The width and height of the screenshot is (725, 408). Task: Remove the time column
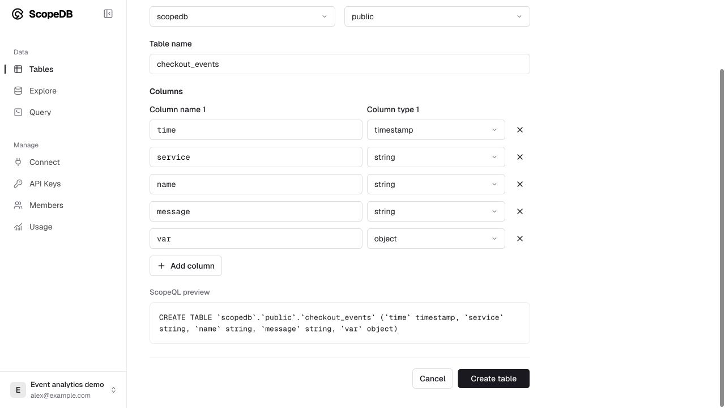click(x=520, y=130)
